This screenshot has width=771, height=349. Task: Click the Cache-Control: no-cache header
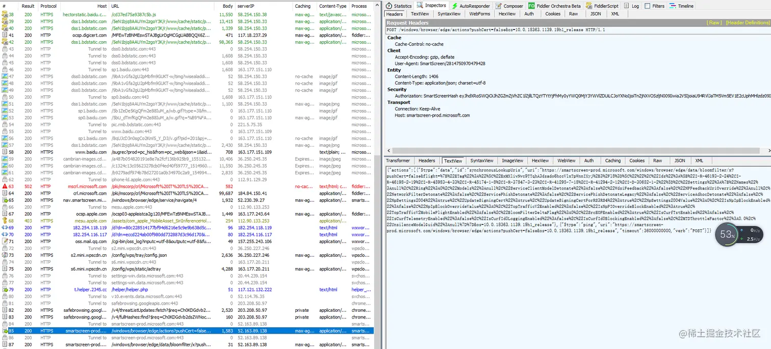click(x=419, y=44)
